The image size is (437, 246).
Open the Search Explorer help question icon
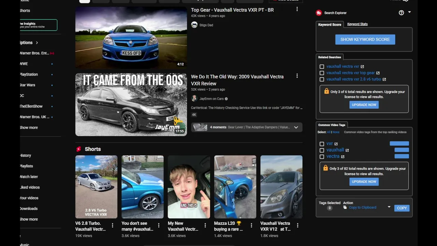401,13
